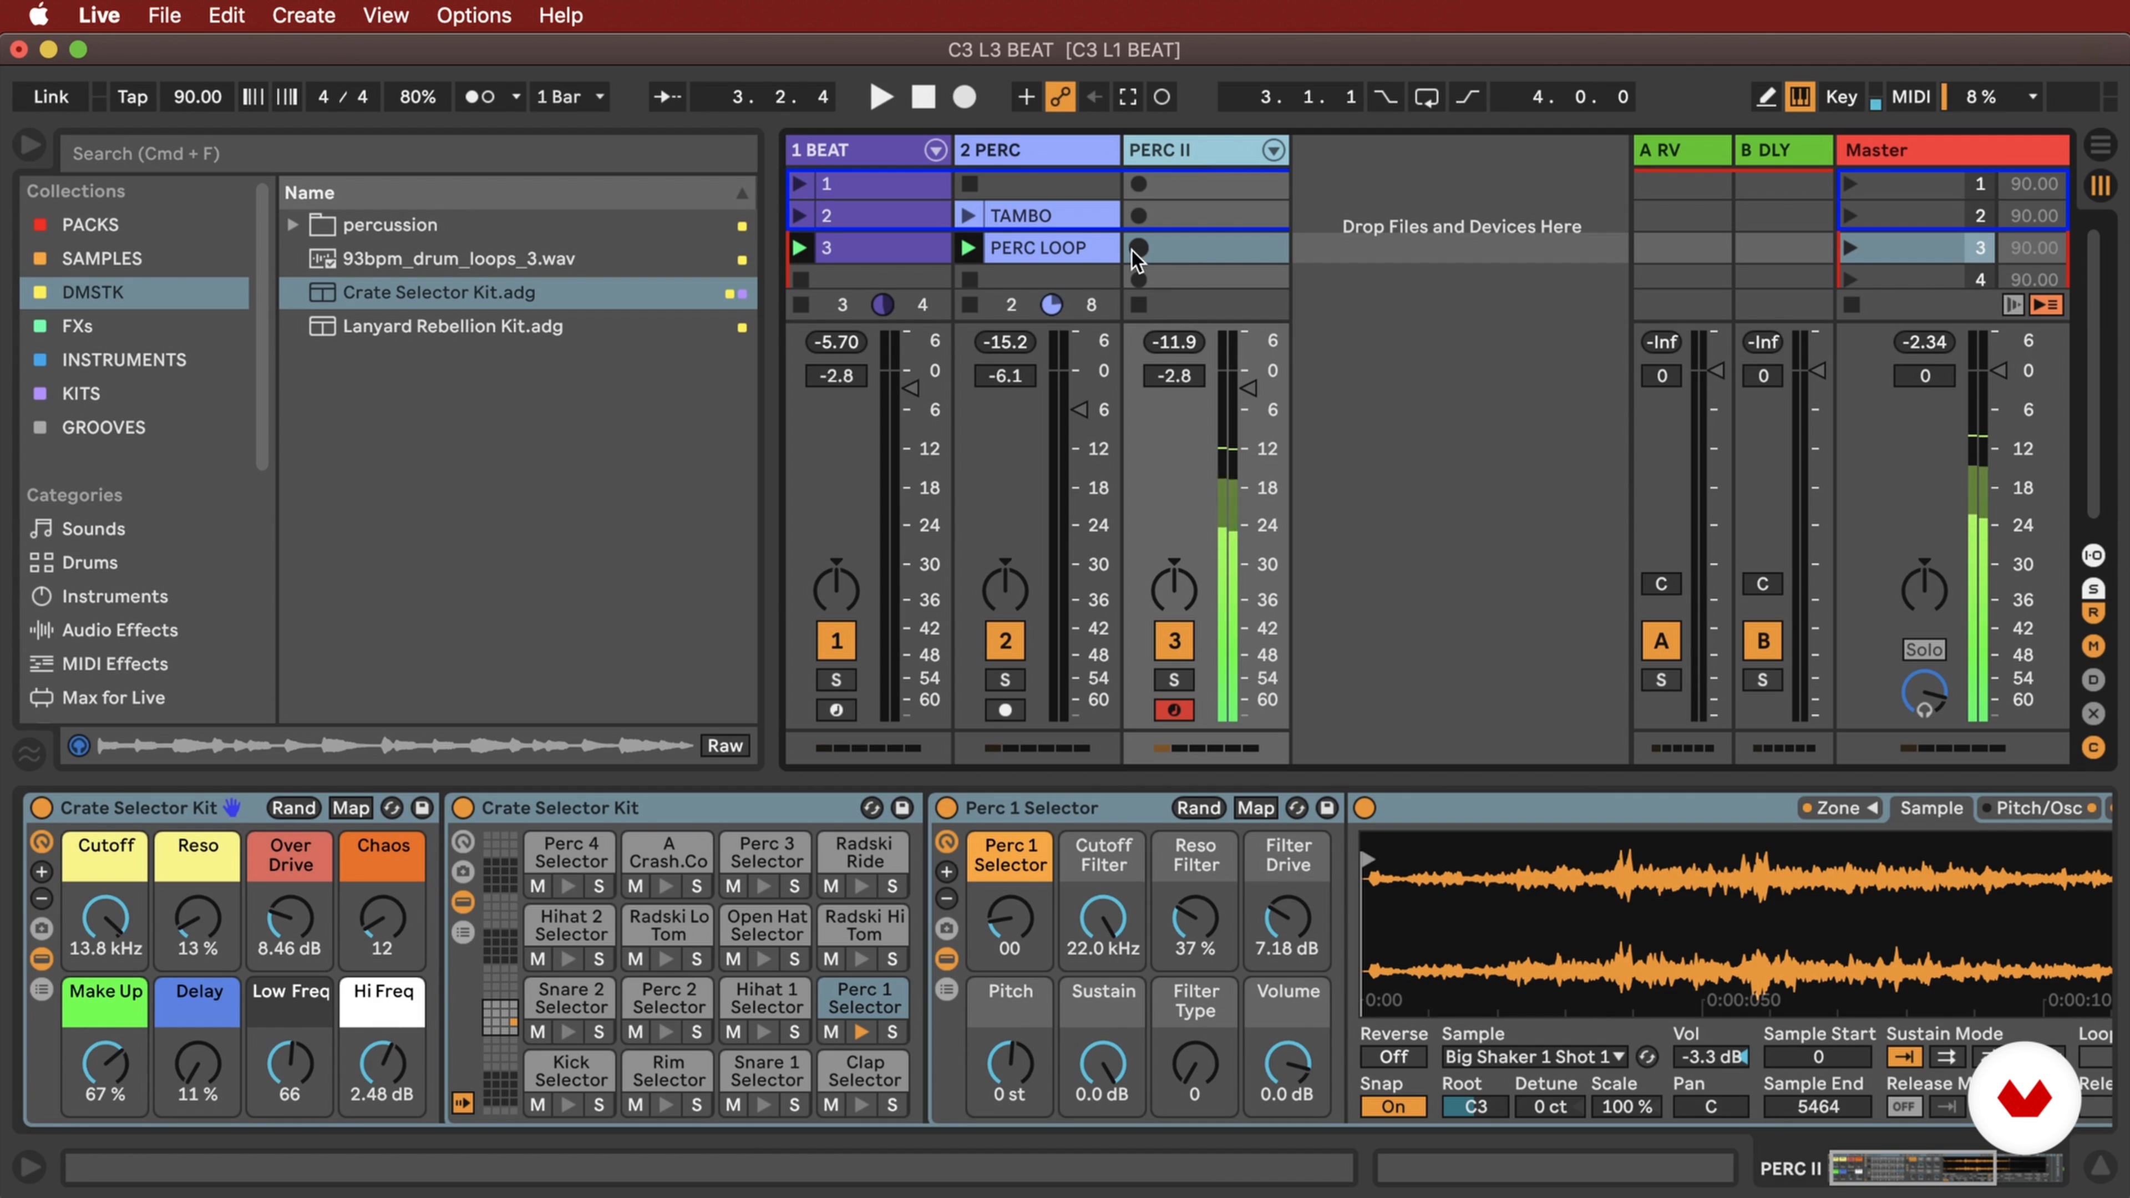Click the browser search field
The width and height of the screenshot is (2130, 1198).
(409, 153)
